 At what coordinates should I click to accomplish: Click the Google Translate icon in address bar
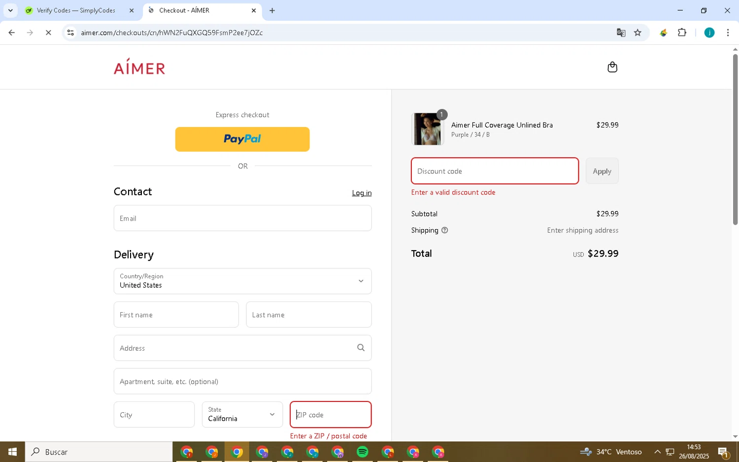621,33
